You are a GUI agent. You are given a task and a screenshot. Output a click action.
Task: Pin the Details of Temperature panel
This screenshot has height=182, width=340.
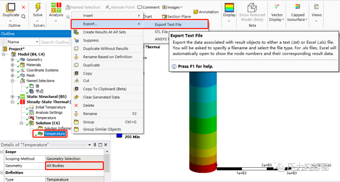[x=95, y=145]
